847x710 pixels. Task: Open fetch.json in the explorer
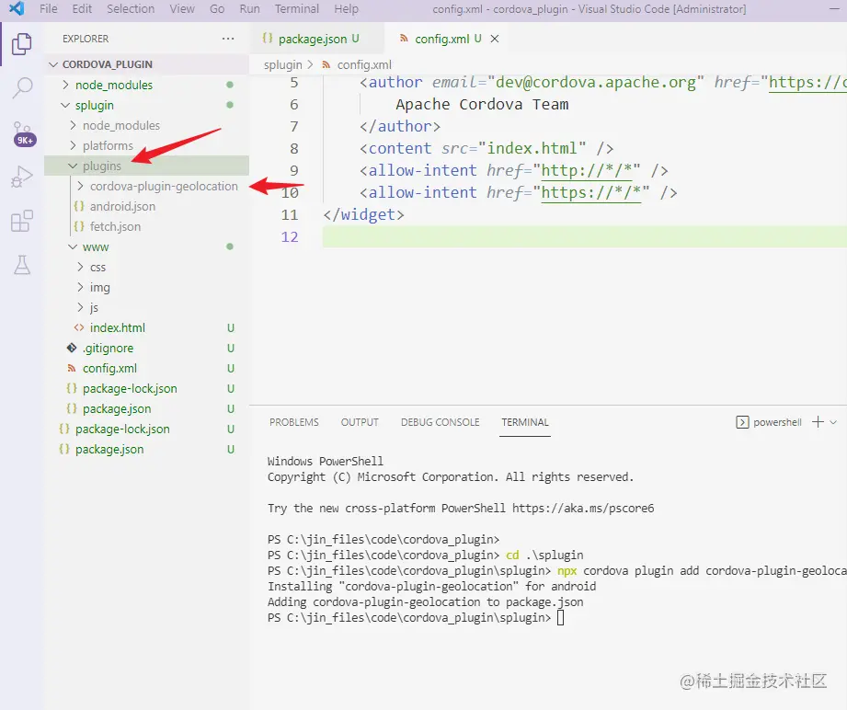coord(147,226)
